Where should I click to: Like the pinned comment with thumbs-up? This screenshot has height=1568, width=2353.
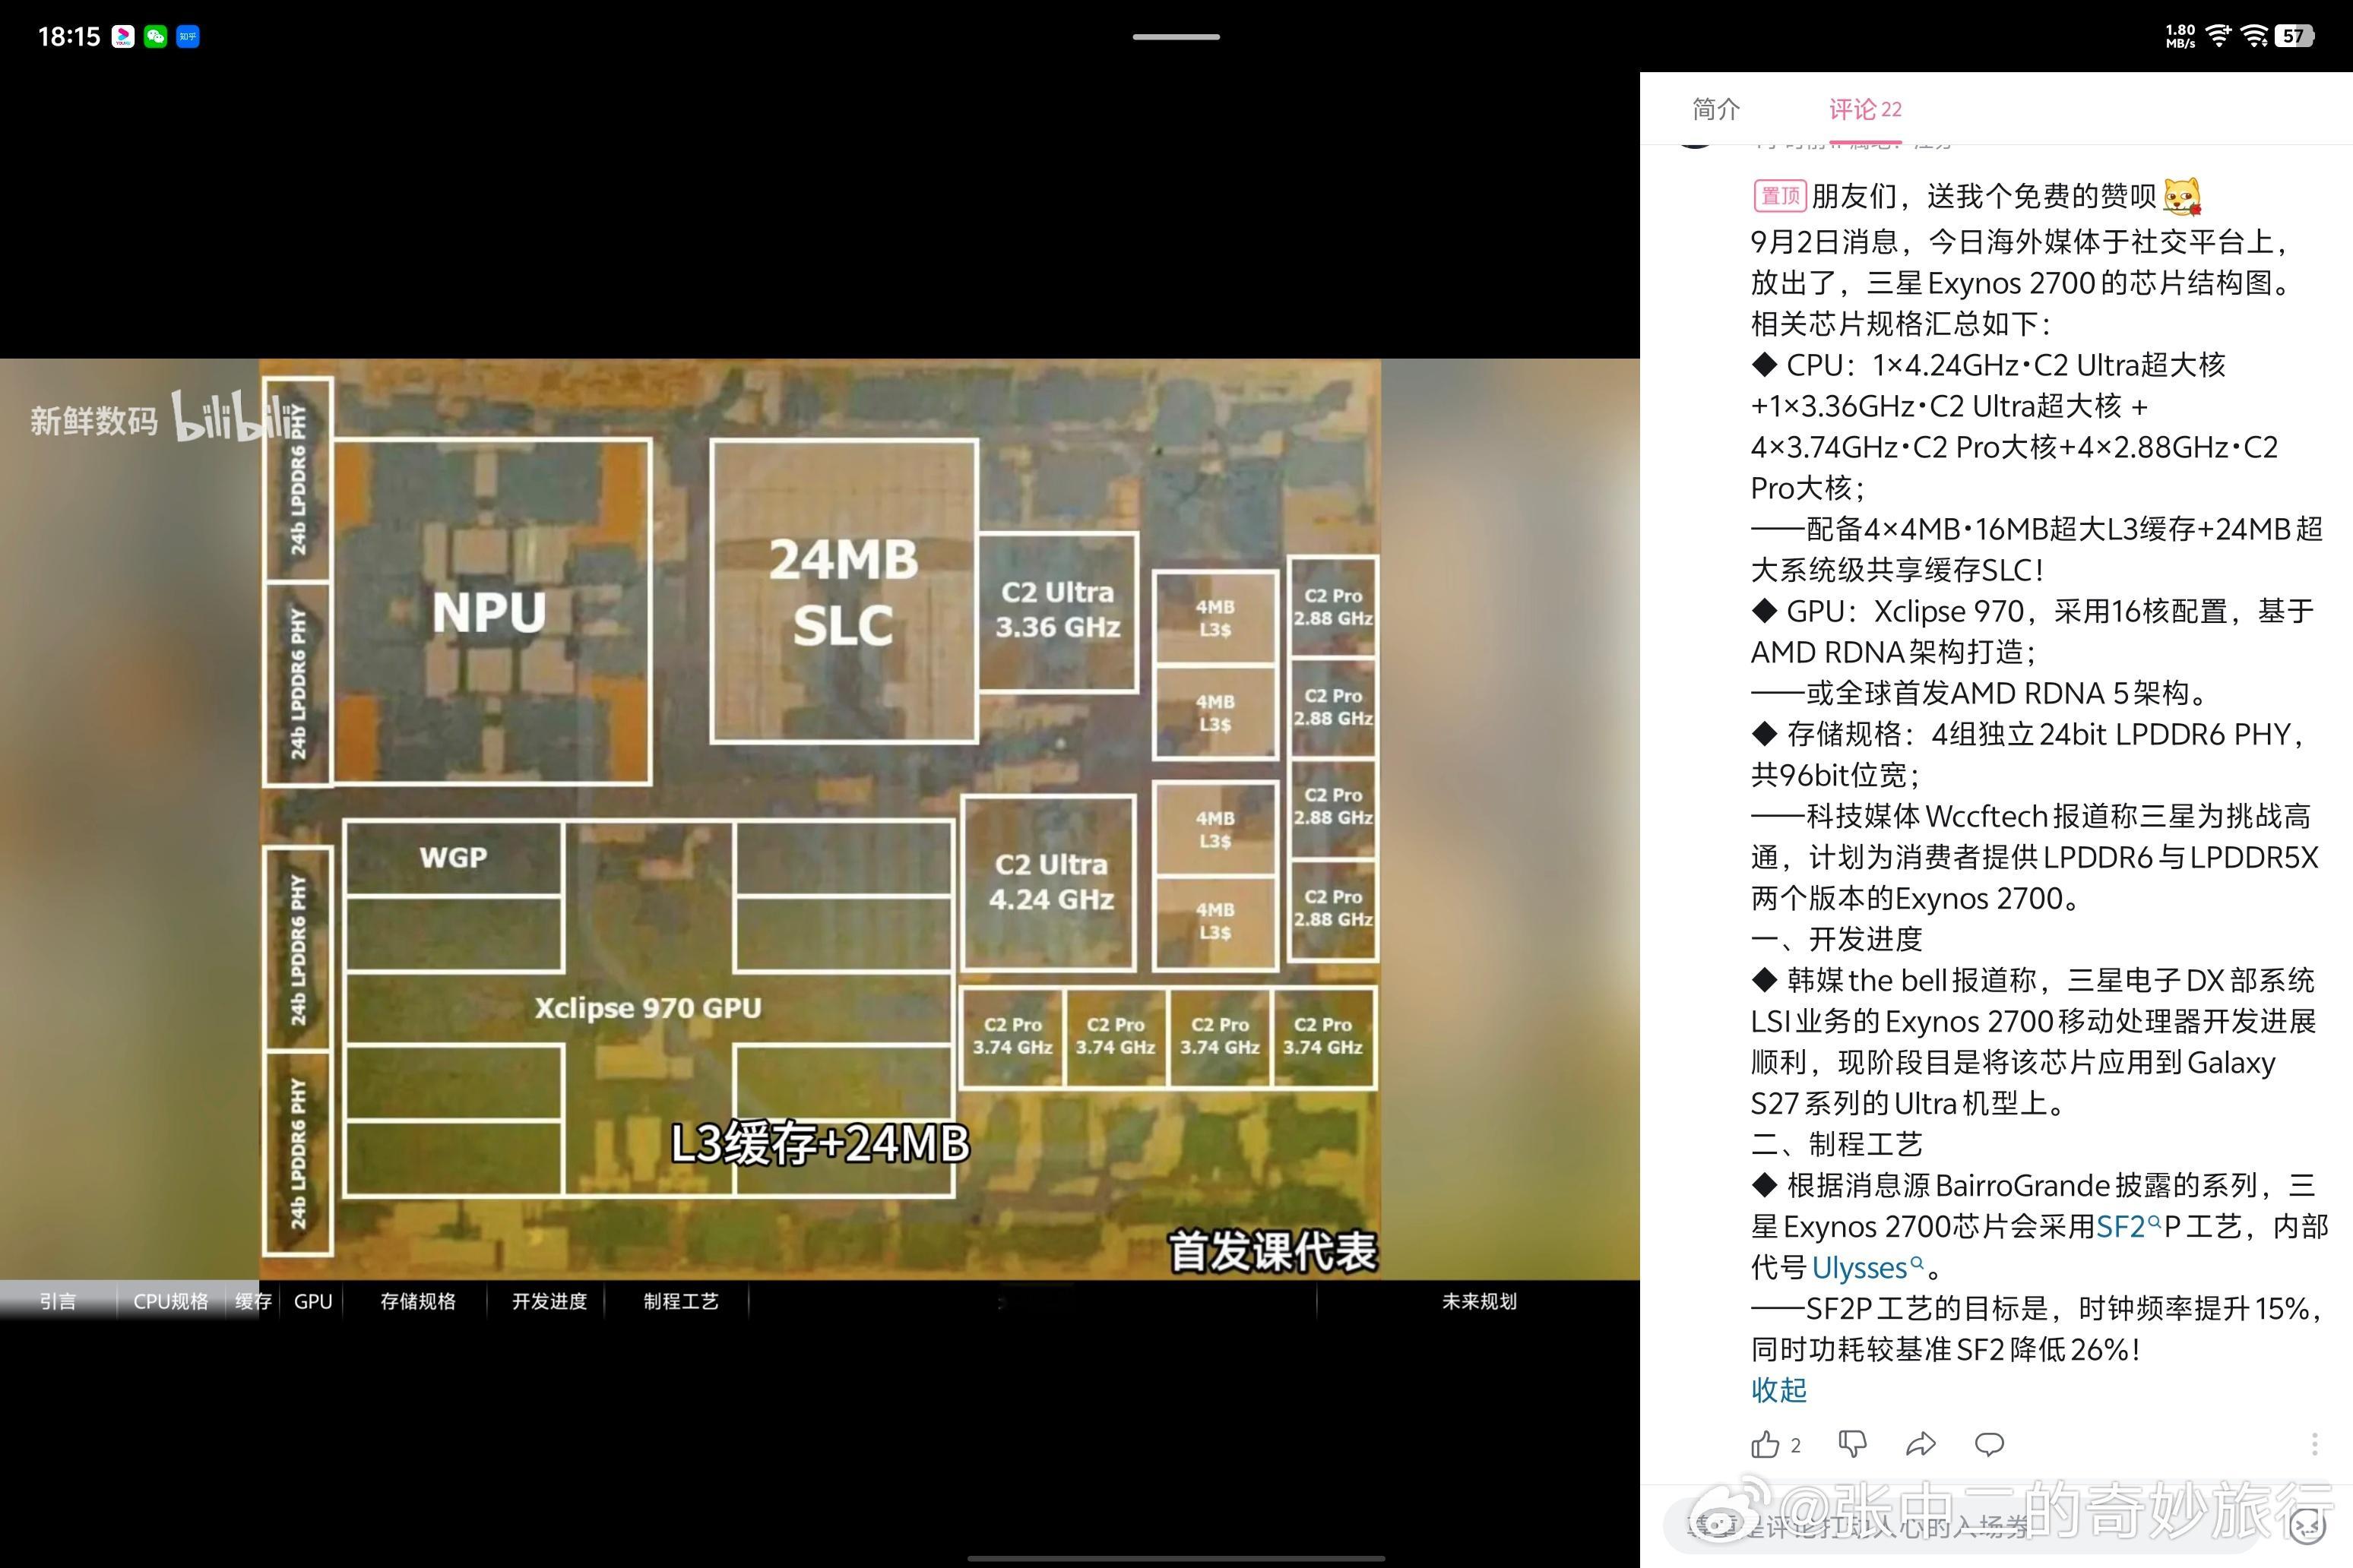1766,1445
